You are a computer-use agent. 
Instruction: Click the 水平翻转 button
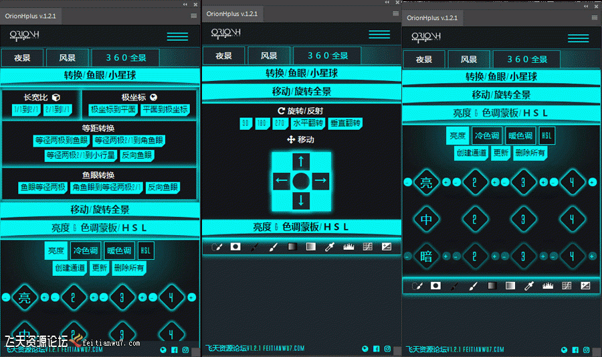click(x=308, y=124)
